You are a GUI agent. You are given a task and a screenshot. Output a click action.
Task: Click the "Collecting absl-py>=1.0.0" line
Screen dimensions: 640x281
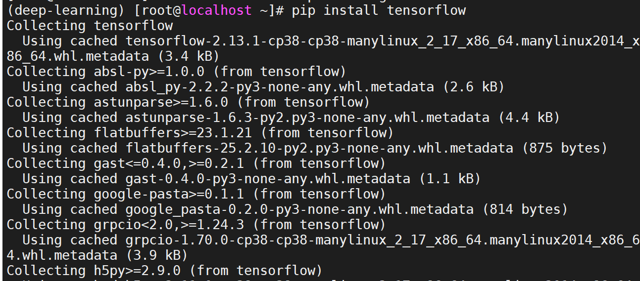(176, 71)
